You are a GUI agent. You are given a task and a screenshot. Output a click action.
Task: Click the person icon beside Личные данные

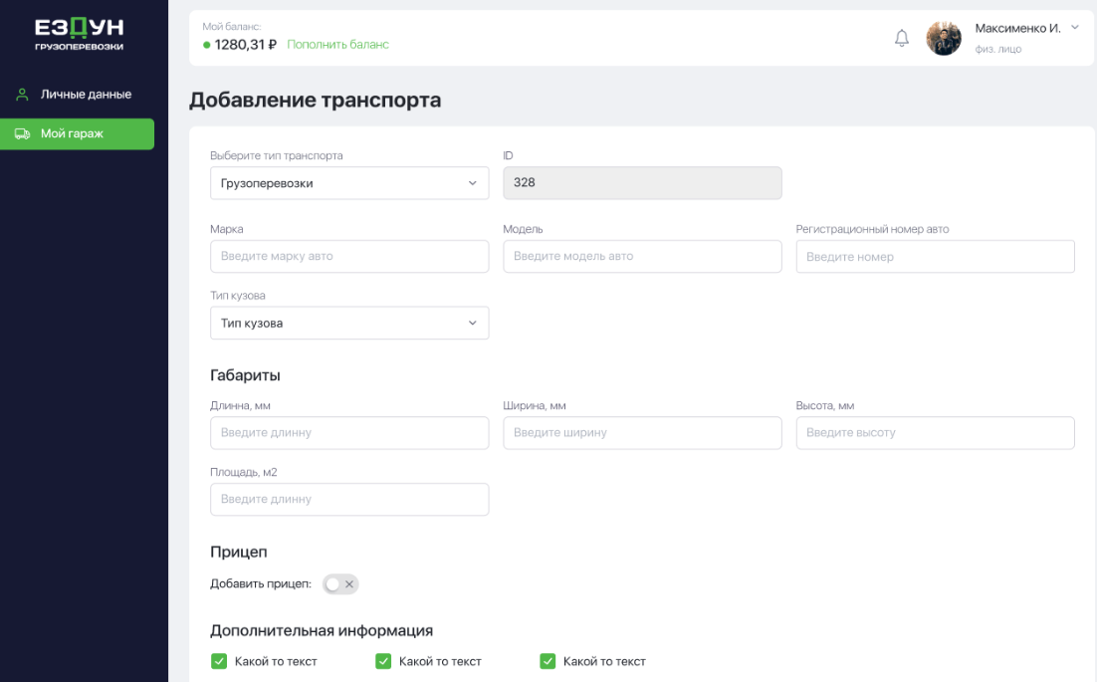[22, 95]
